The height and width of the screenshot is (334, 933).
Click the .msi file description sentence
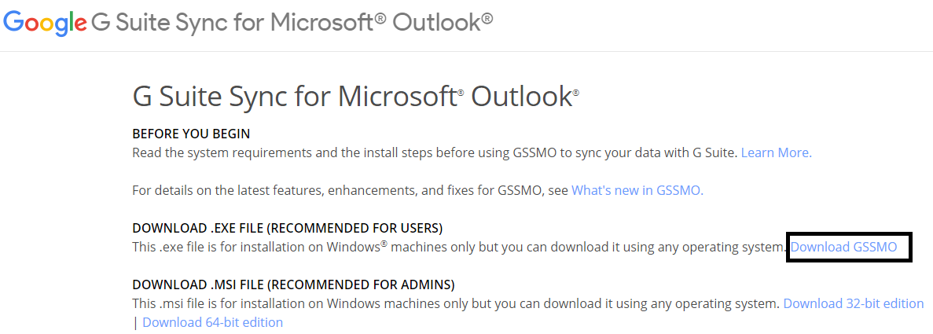click(x=456, y=303)
